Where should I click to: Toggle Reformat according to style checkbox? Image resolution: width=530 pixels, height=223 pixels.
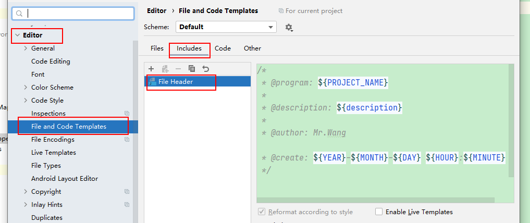tap(262, 212)
